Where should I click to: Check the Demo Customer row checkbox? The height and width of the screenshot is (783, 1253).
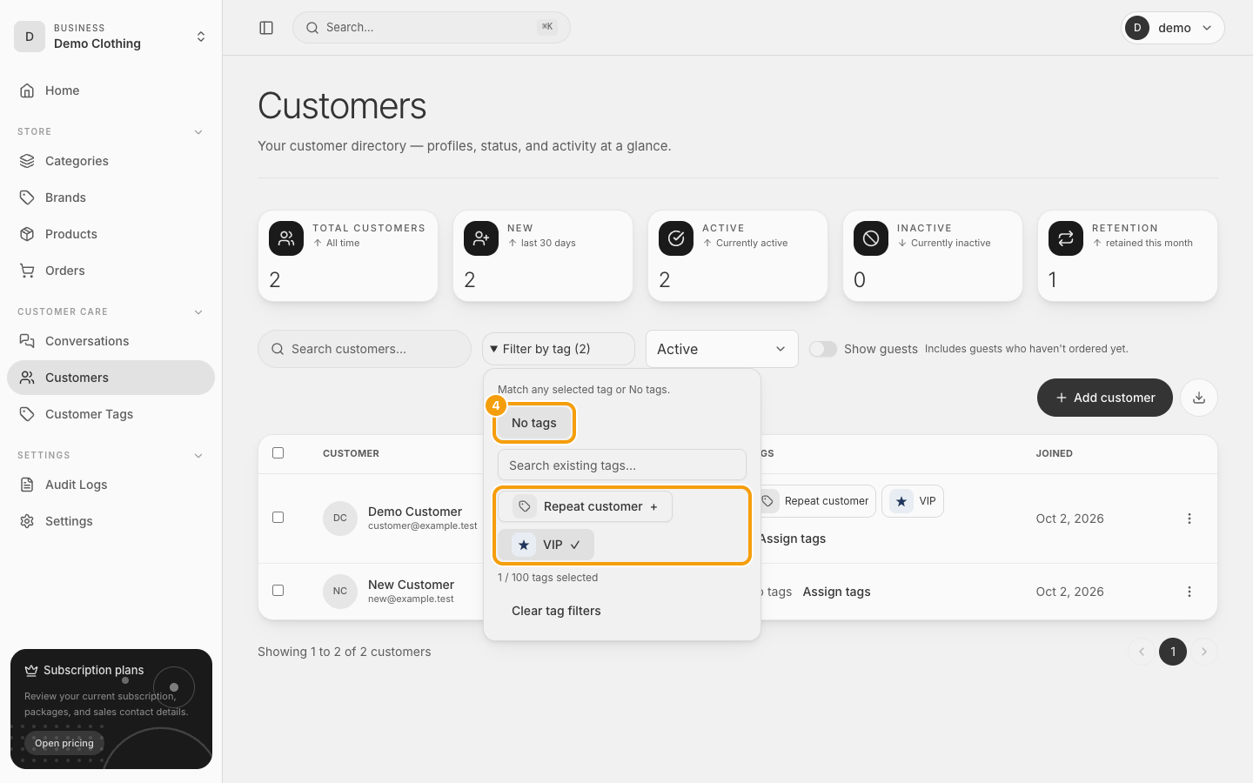point(278,518)
